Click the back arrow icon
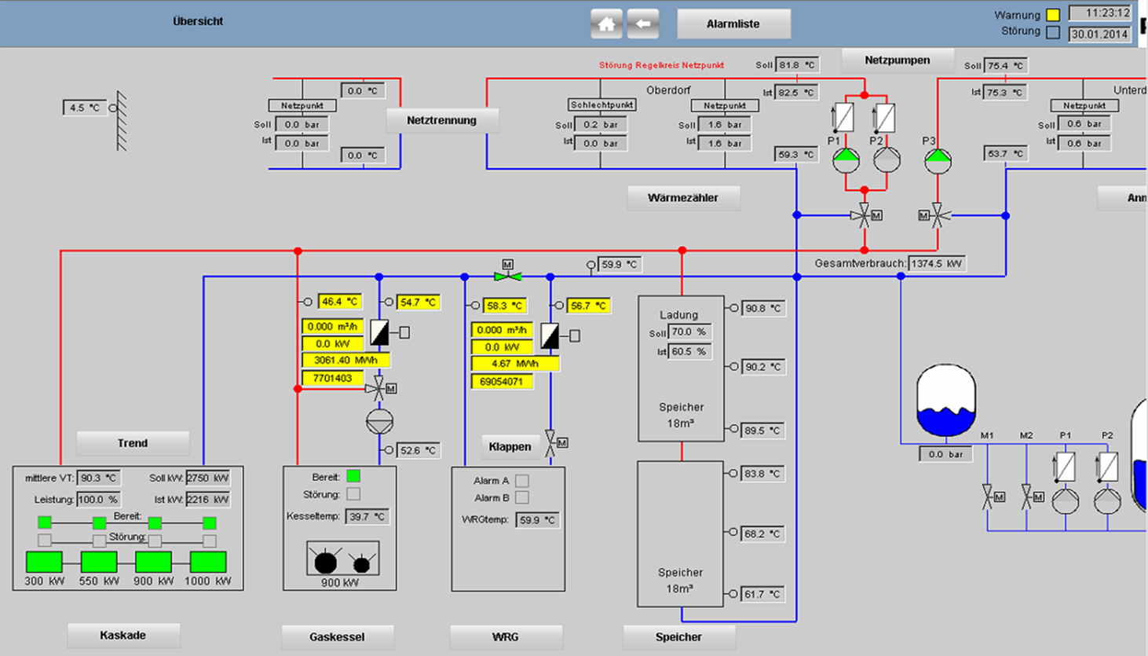This screenshot has height=656, width=1148. coord(642,24)
